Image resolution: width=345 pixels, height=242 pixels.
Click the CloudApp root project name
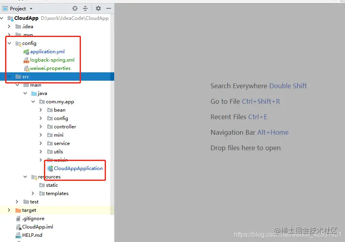[27, 18]
